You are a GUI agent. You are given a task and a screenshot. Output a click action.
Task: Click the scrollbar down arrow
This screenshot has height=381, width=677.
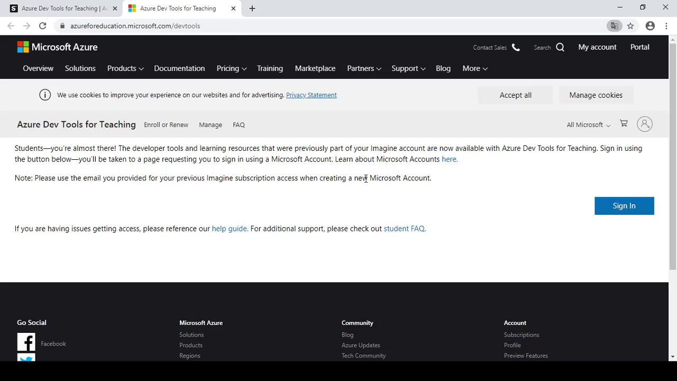[673, 357]
